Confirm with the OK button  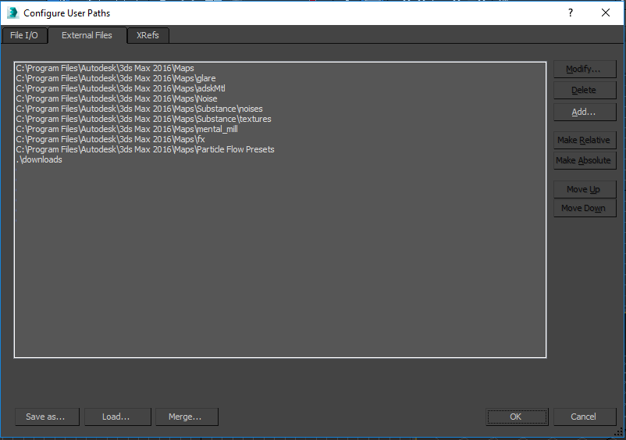pos(517,417)
